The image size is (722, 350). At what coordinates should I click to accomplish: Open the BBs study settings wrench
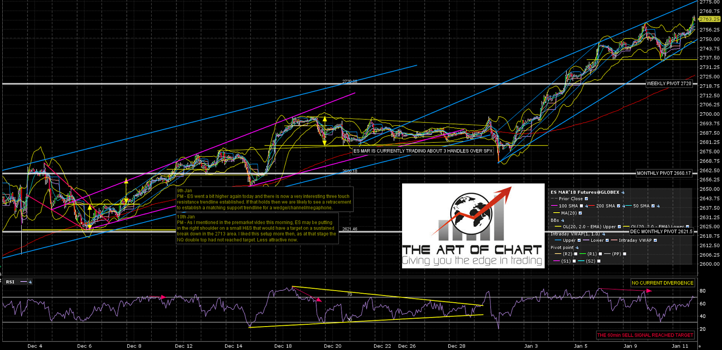click(563, 220)
